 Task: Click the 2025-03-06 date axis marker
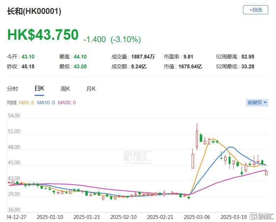[197, 217]
